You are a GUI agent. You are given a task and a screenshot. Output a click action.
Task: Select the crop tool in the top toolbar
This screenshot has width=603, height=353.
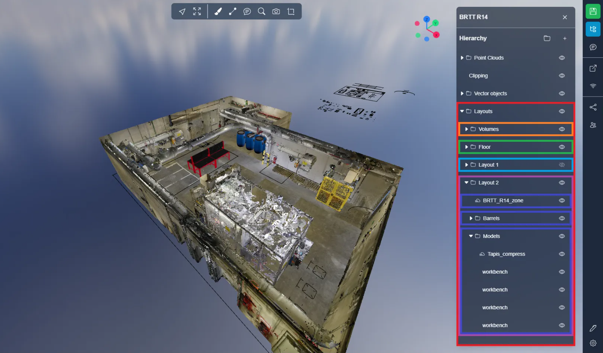point(291,12)
